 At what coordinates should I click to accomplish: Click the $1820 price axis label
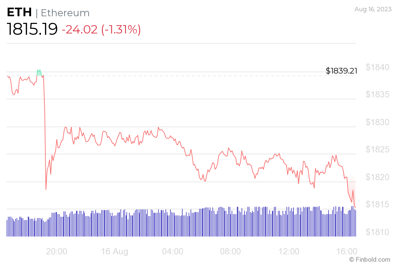click(x=377, y=177)
